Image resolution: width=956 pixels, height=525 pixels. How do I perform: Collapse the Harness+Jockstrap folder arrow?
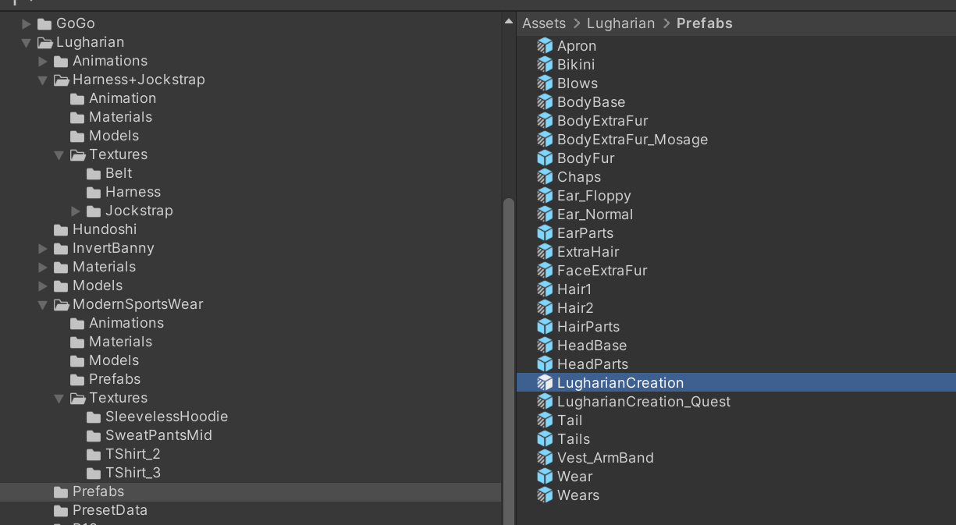point(43,80)
